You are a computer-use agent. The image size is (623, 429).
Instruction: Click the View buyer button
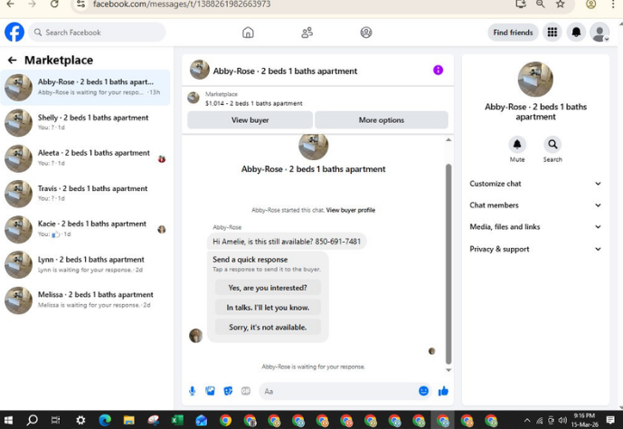click(250, 120)
